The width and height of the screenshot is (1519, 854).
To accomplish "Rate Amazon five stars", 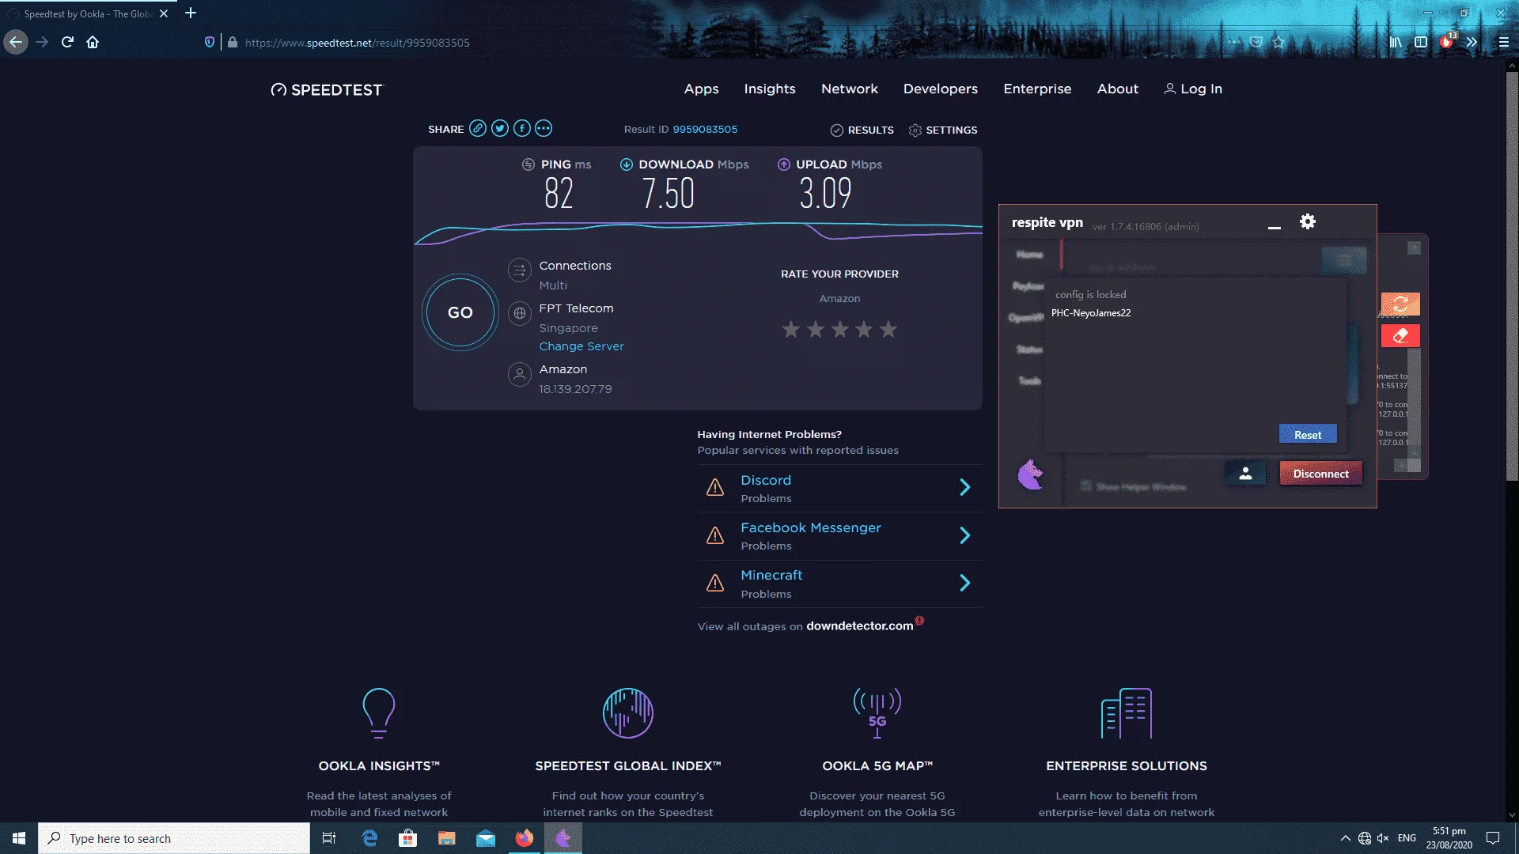I will (888, 329).
